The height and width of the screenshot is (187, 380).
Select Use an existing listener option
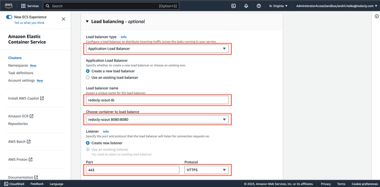tap(88, 149)
